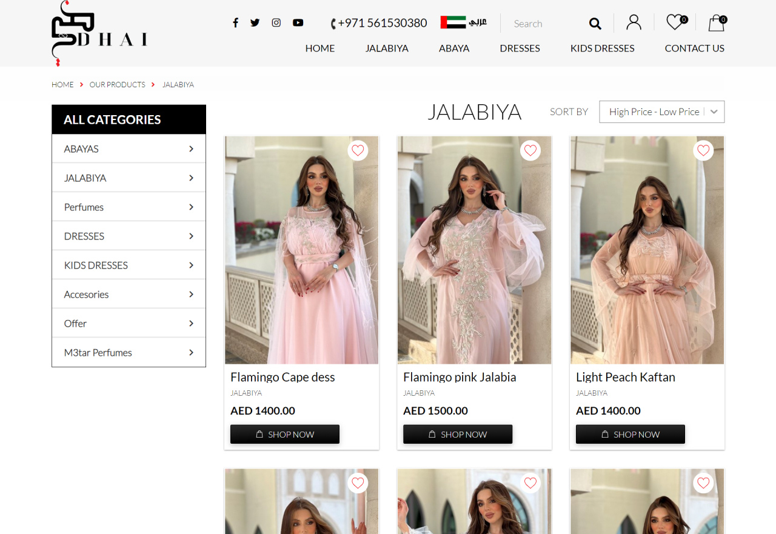Expand the Accesories category arrow

tap(191, 294)
